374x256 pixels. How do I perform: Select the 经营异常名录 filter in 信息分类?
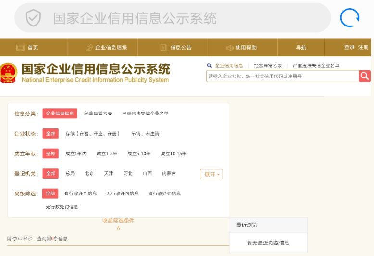(x=98, y=114)
